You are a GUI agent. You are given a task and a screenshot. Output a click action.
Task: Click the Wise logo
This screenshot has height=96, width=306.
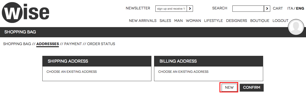tap(25, 13)
